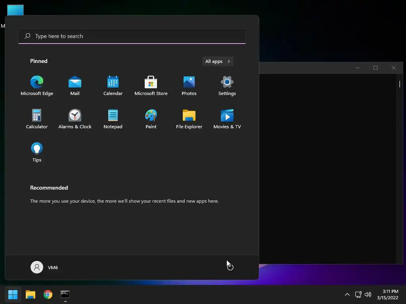Image resolution: width=406 pixels, height=304 pixels.
Task: Click the Type here to search field
Action: [132, 36]
